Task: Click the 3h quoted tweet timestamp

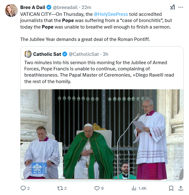Action: (105, 54)
